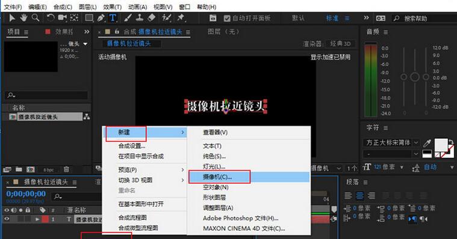Hide layer 1 using its eye toggle
Screen dimensions: 457x239
[7, 219]
